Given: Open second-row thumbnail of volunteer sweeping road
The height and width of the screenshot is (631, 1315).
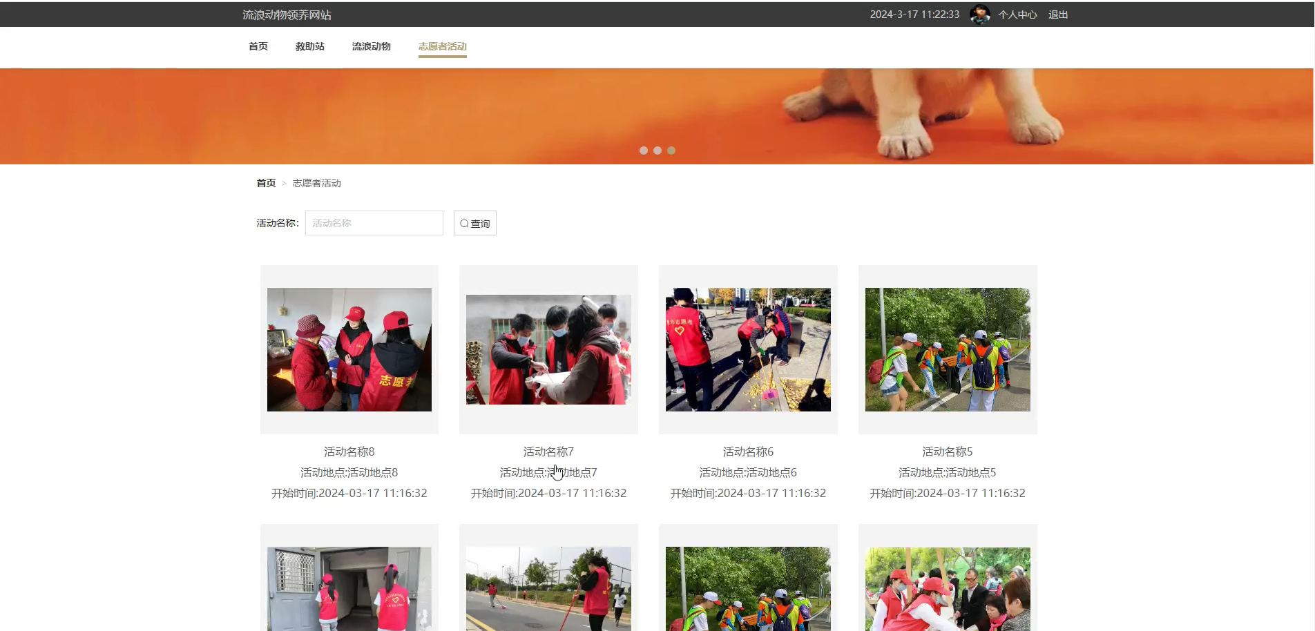Looking at the screenshot, I should [x=548, y=589].
